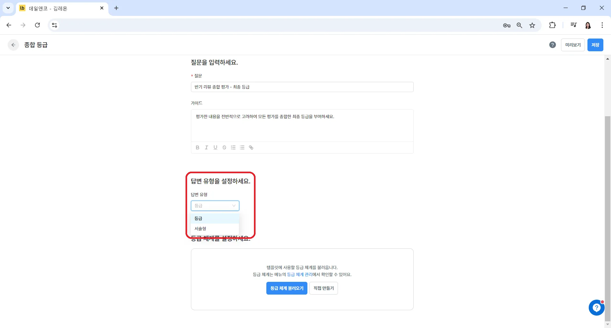Screen dimensions: 611x328
Task: Open the 답변 유형 dropdown
Action: tap(215, 206)
